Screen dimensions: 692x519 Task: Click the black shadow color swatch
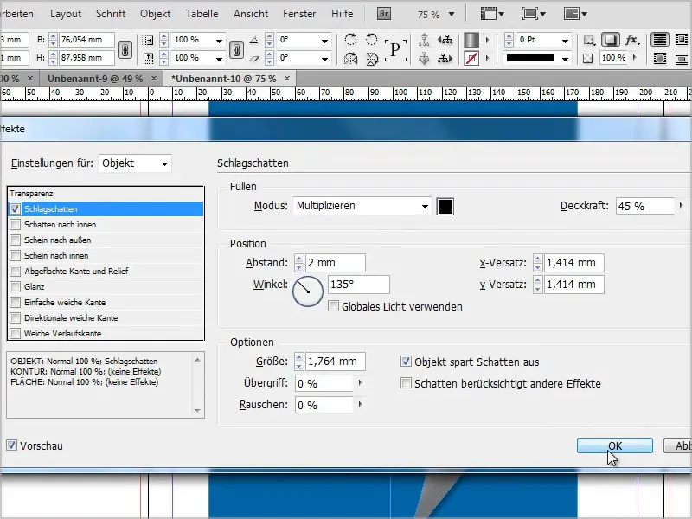(x=445, y=206)
